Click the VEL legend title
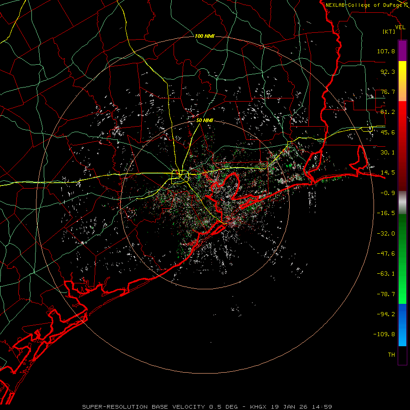The image size is (410, 410). [400, 27]
